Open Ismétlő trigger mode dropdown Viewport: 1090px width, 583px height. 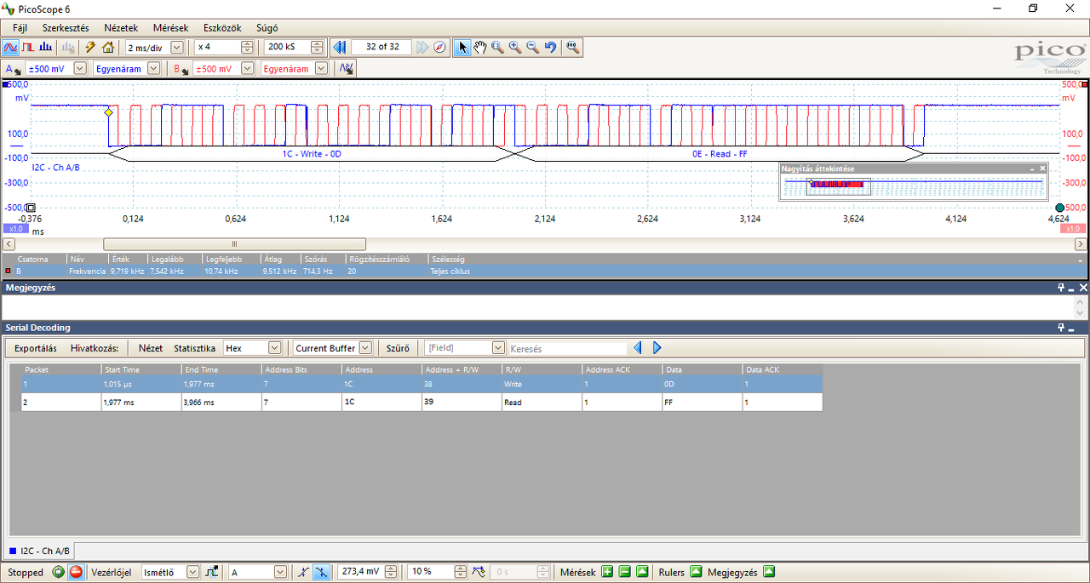tap(192, 572)
